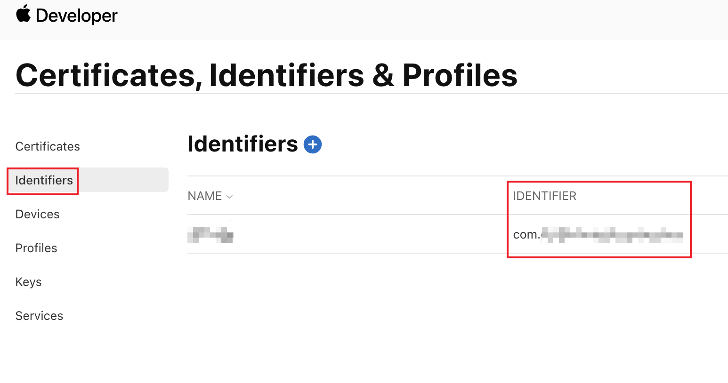Click the Certificates, Identifiers & Profiles page title

pos(267,75)
